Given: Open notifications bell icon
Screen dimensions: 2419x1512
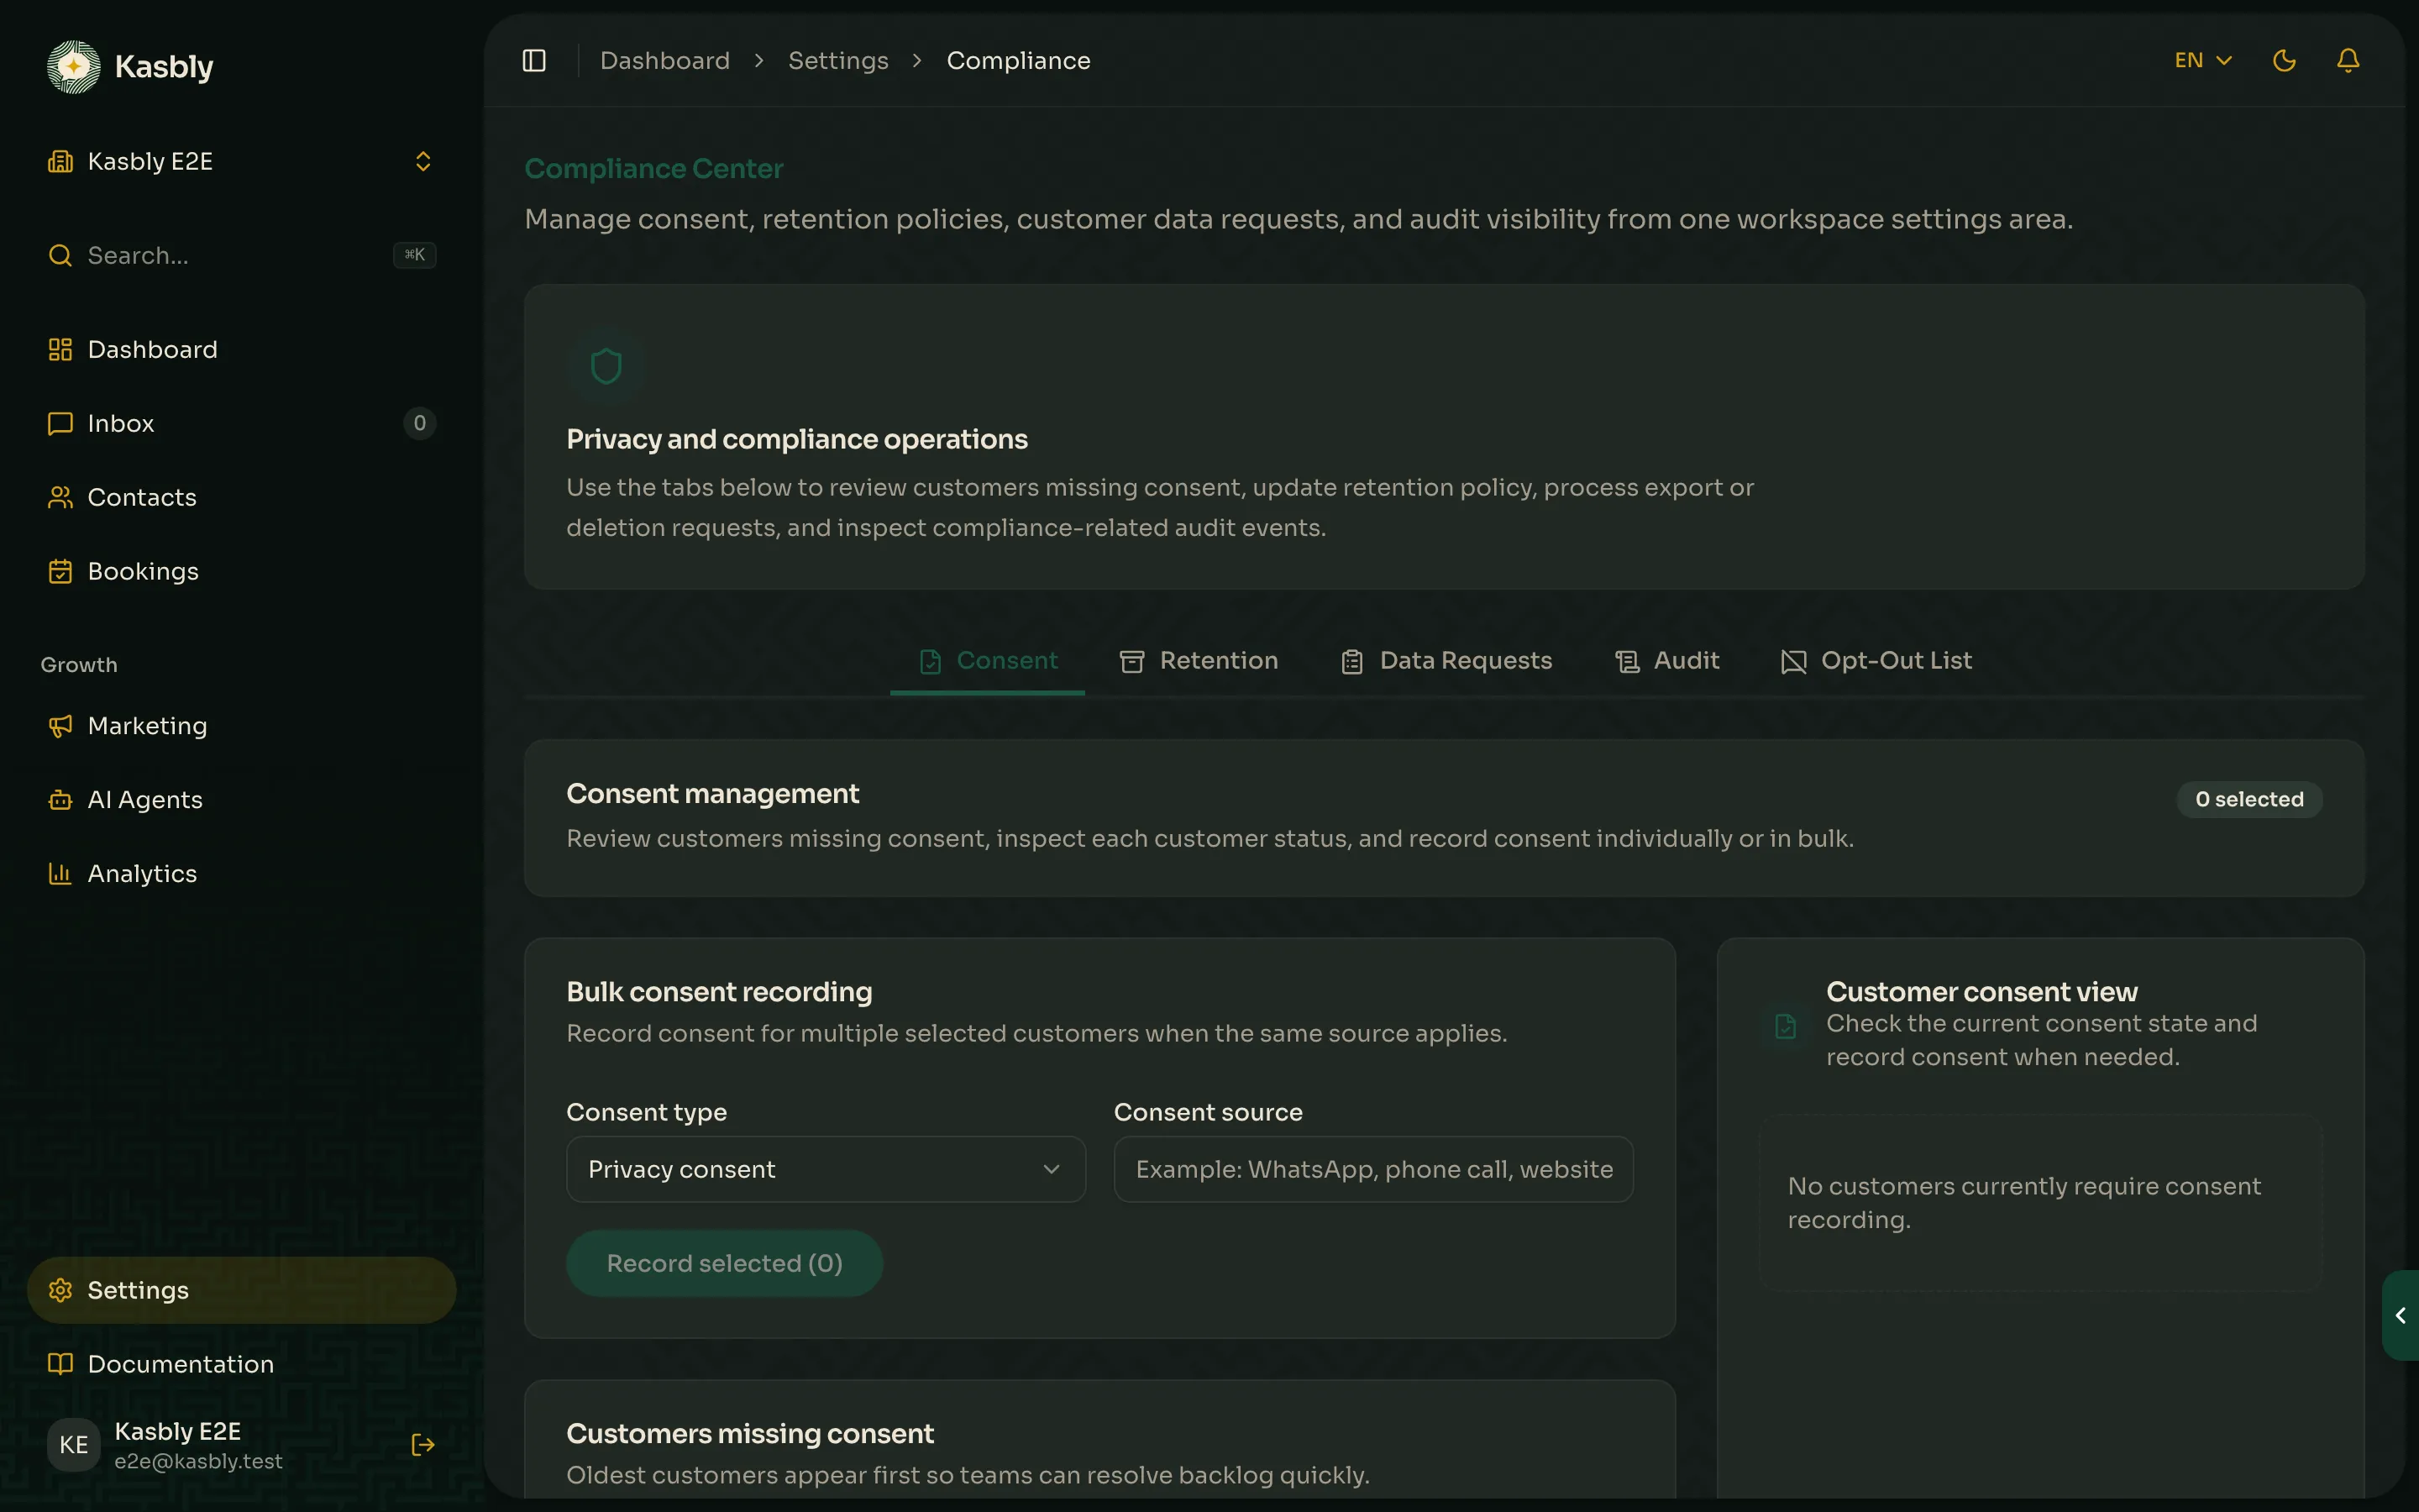Looking at the screenshot, I should point(2348,61).
